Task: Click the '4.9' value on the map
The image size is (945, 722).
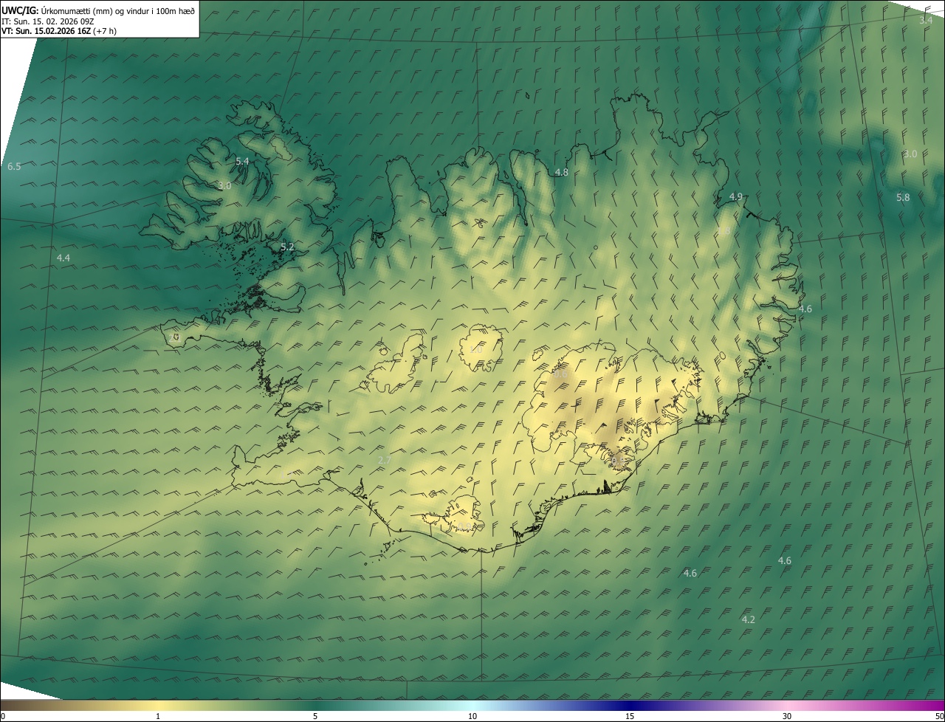Action: point(736,197)
